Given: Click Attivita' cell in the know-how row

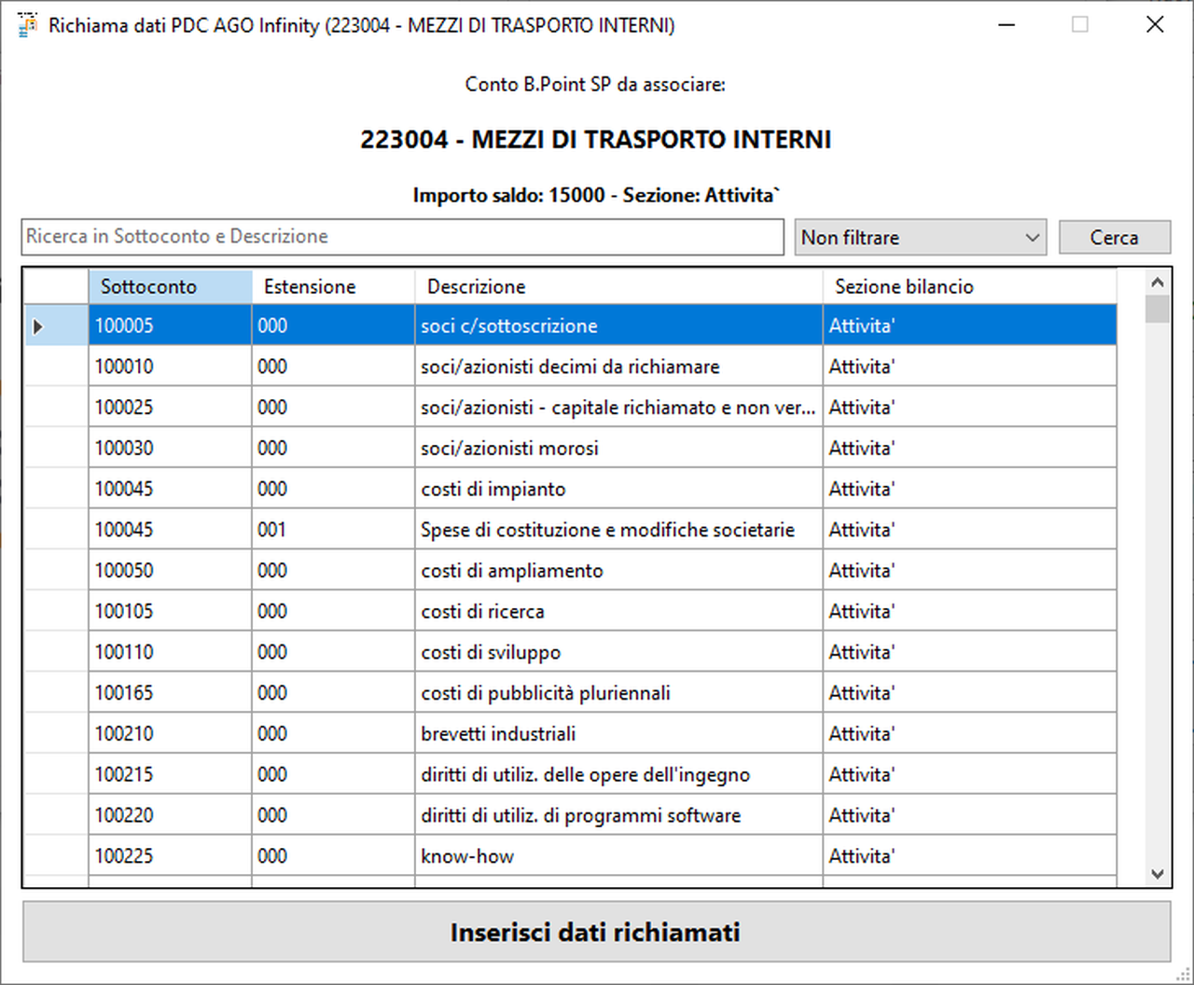Looking at the screenshot, I should (x=970, y=856).
